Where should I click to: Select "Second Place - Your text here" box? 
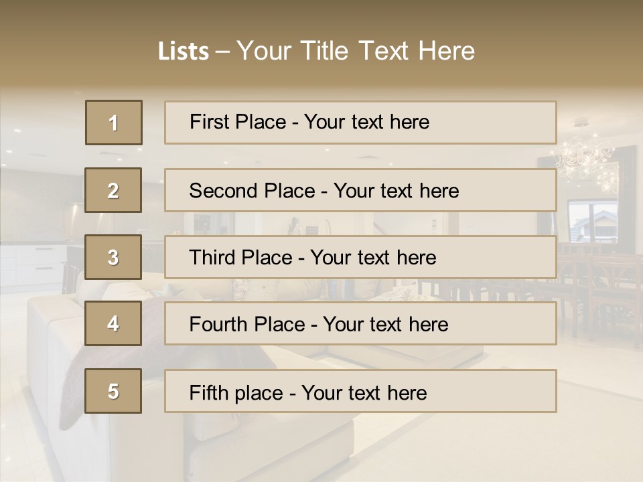360,190
